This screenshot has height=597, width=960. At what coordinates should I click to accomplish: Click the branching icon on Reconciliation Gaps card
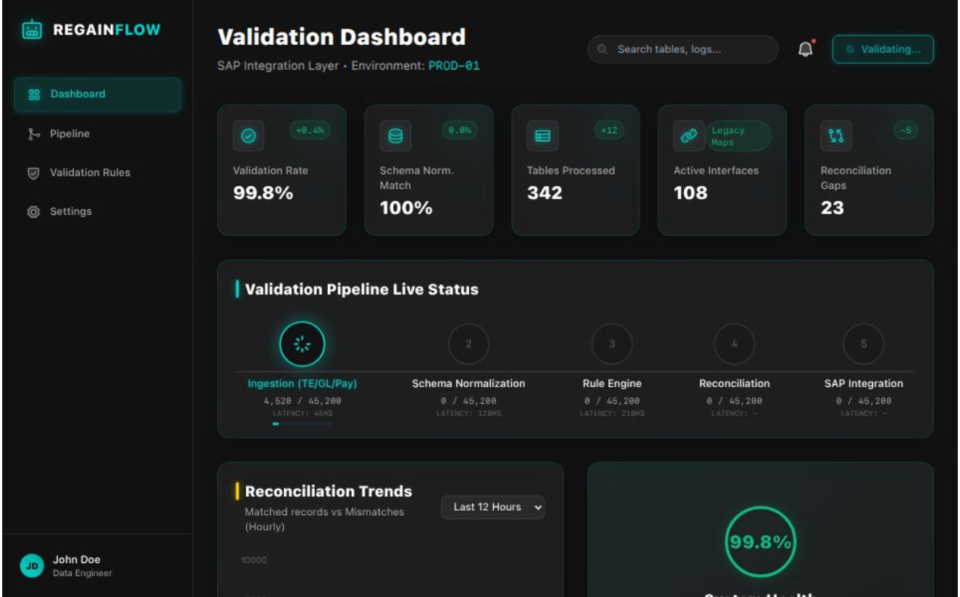coord(835,135)
